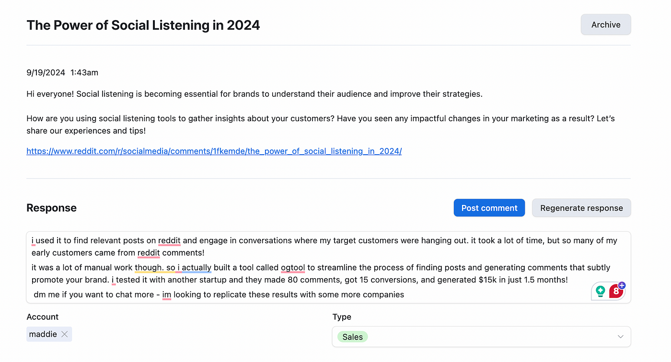This screenshot has height=362, width=671.
Task: Click the underlined 'though.' in response
Action: pos(149,268)
